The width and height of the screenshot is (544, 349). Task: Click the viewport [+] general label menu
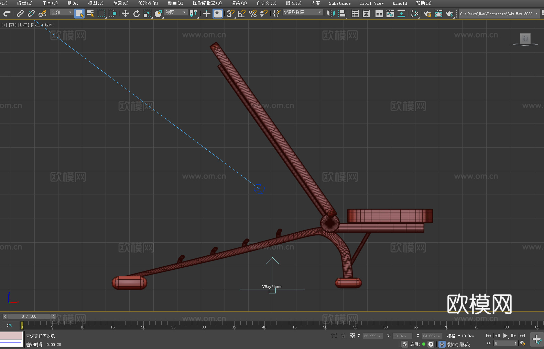click(x=4, y=25)
